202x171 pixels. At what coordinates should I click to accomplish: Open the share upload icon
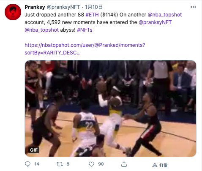click(x=124, y=164)
